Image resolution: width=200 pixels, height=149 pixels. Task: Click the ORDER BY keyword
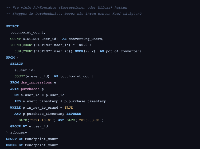[x=14, y=145]
